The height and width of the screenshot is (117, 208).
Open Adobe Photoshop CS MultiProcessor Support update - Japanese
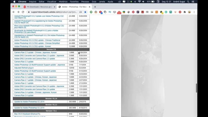(40, 65)
